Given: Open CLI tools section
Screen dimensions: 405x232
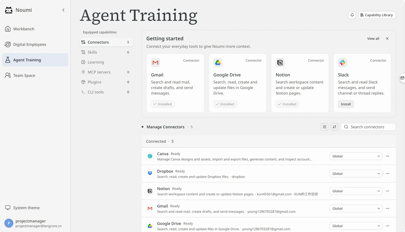Looking at the screenshot, I should tap(106, 92).
